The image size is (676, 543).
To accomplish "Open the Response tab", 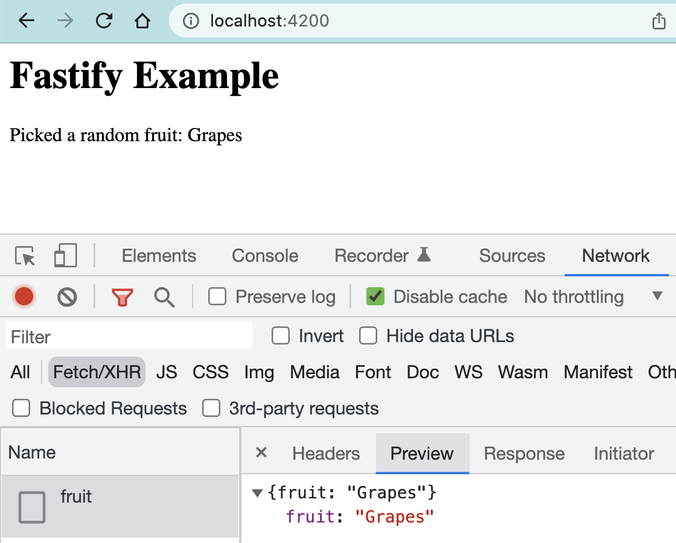I will click(525, 453).
